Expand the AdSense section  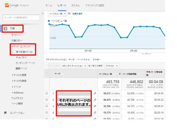click(x=12, y=93)
